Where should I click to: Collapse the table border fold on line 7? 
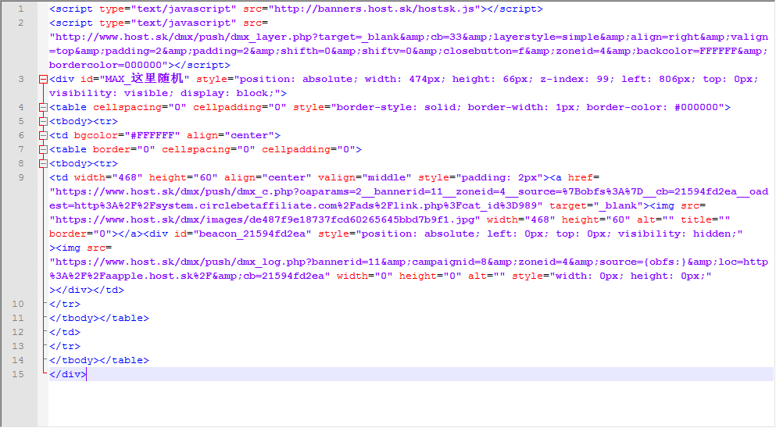(43, 149)
